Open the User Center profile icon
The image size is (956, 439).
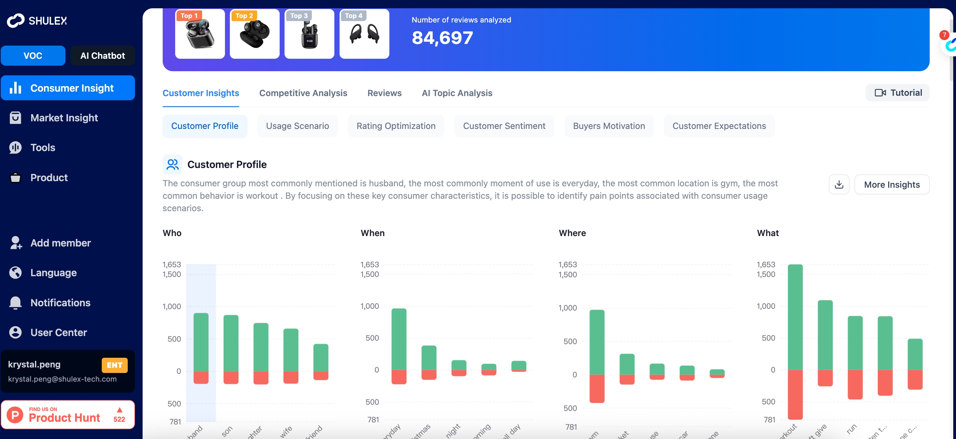(15, 332)
